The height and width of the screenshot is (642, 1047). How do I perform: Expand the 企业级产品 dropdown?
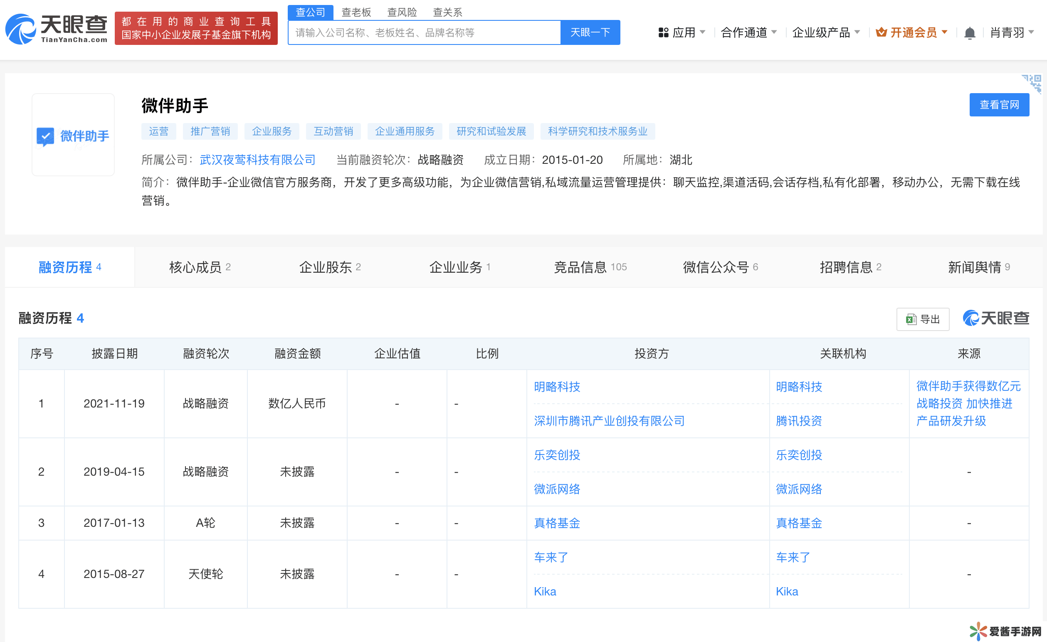825,33
